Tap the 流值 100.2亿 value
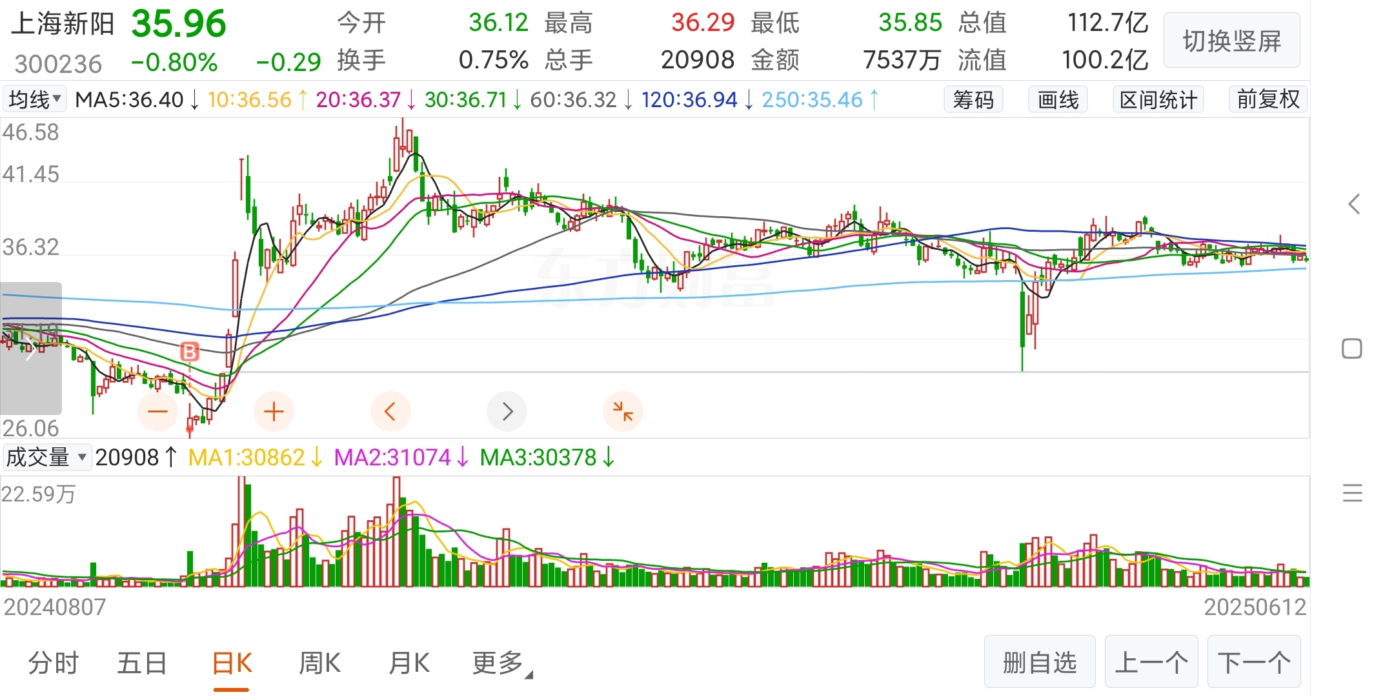This screenshot has height=697, width=1394. point(1105,60)
